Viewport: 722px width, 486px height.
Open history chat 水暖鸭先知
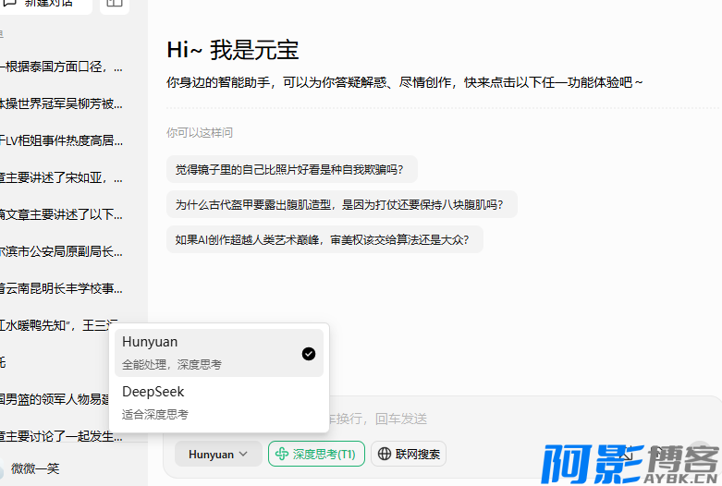[57, 325]
